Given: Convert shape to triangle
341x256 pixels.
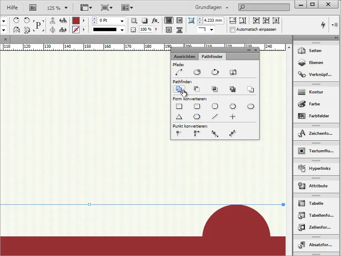Looking at the screenshot, I should point(179,116).
